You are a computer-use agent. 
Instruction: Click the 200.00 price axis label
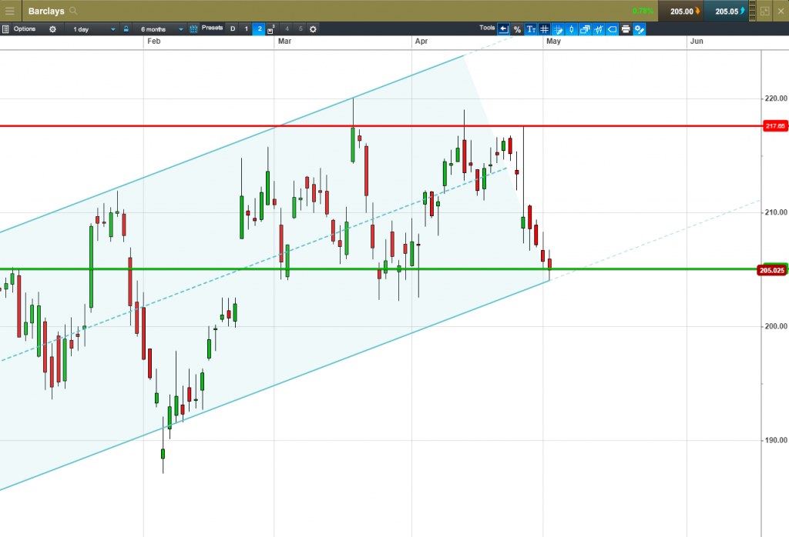click(776, 326)
